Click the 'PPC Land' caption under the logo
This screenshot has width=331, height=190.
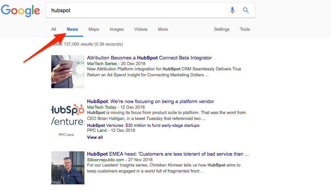[x=66, y=134]
